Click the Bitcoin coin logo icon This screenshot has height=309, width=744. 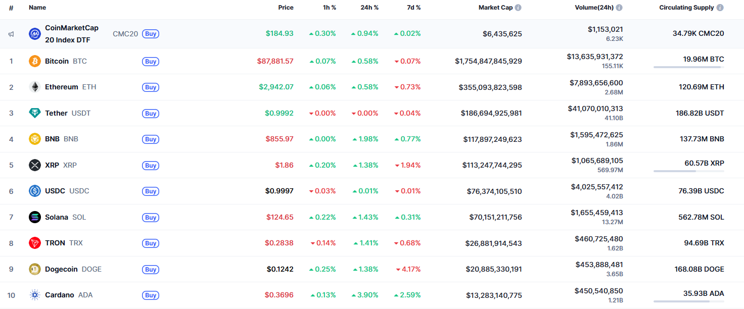click(35, 61)
